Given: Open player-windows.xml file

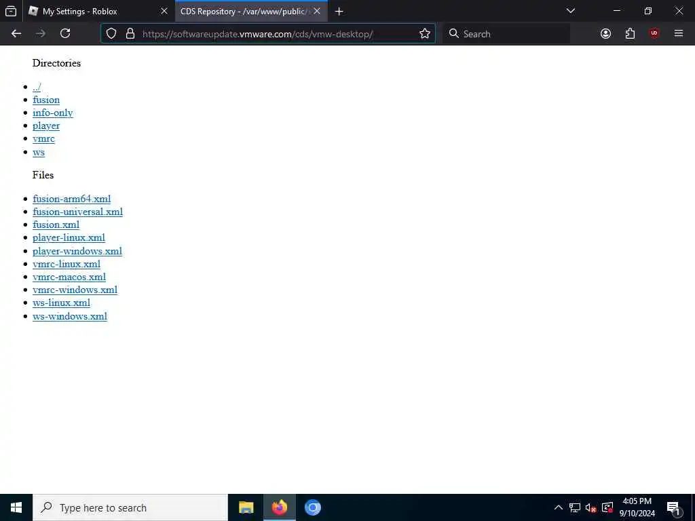Looking at the screenshot, I should pos(77,251).
